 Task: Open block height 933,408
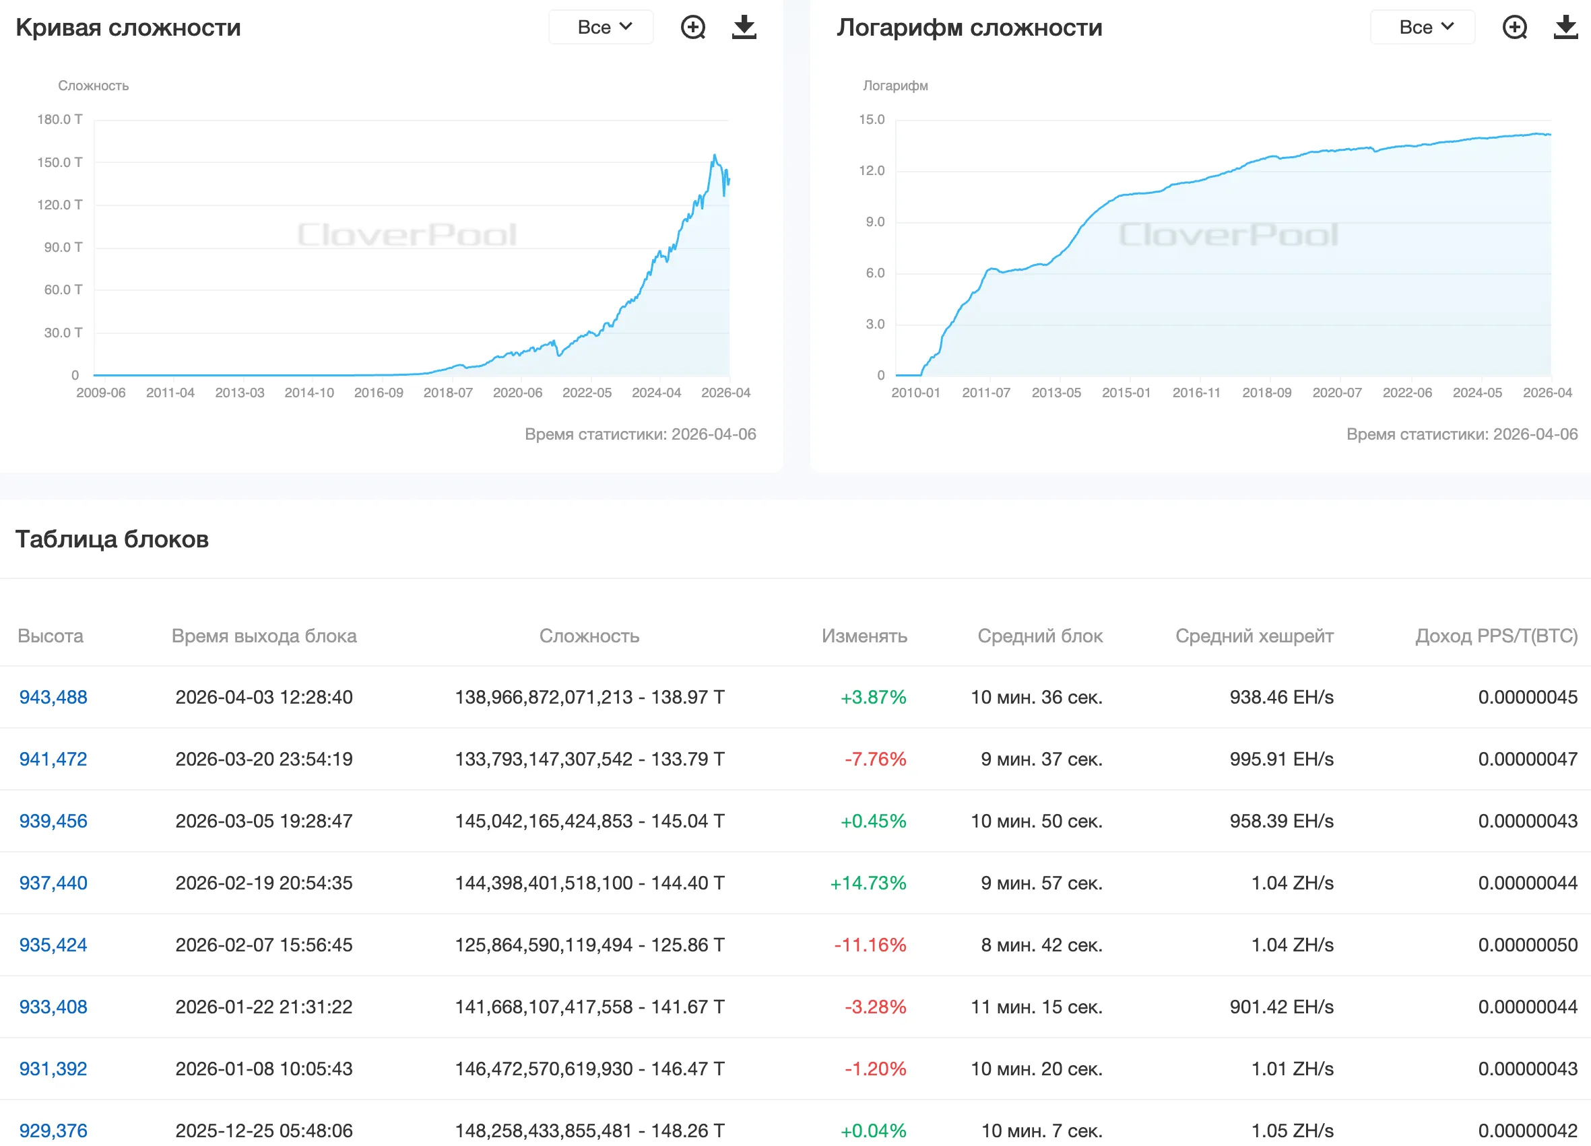coord(53,1007)
